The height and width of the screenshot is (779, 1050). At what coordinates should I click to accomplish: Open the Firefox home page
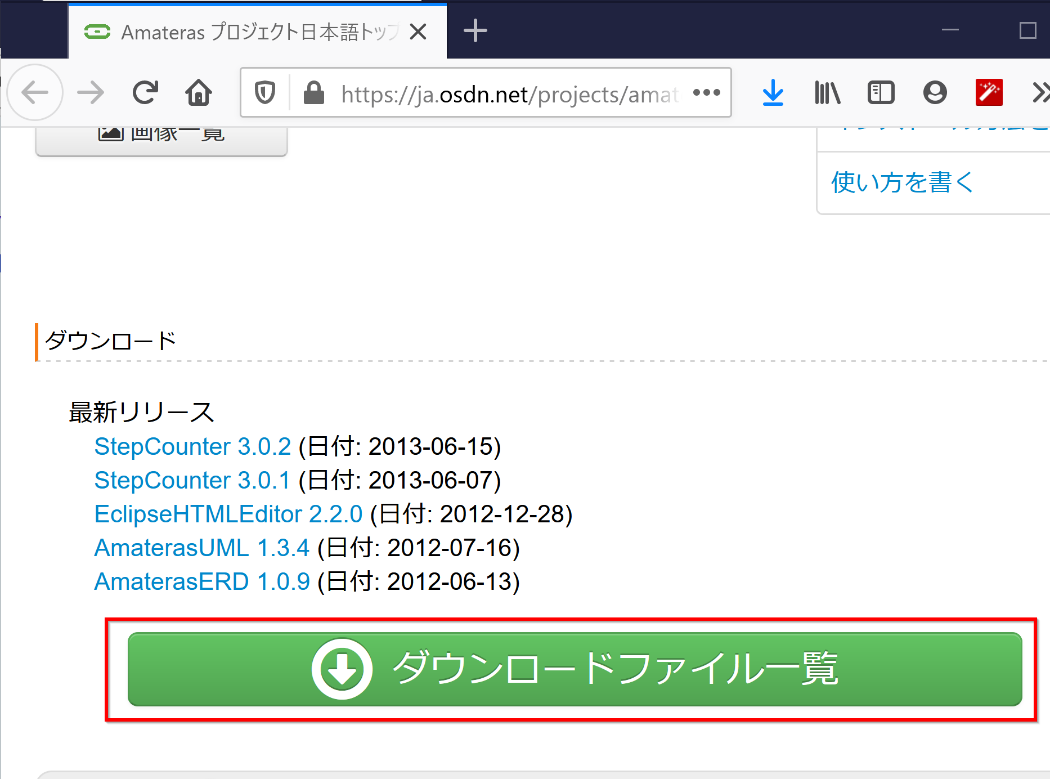199,92
